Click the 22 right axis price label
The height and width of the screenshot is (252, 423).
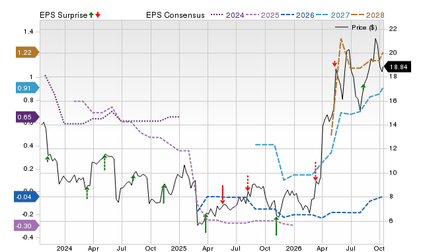pos(393,28)
